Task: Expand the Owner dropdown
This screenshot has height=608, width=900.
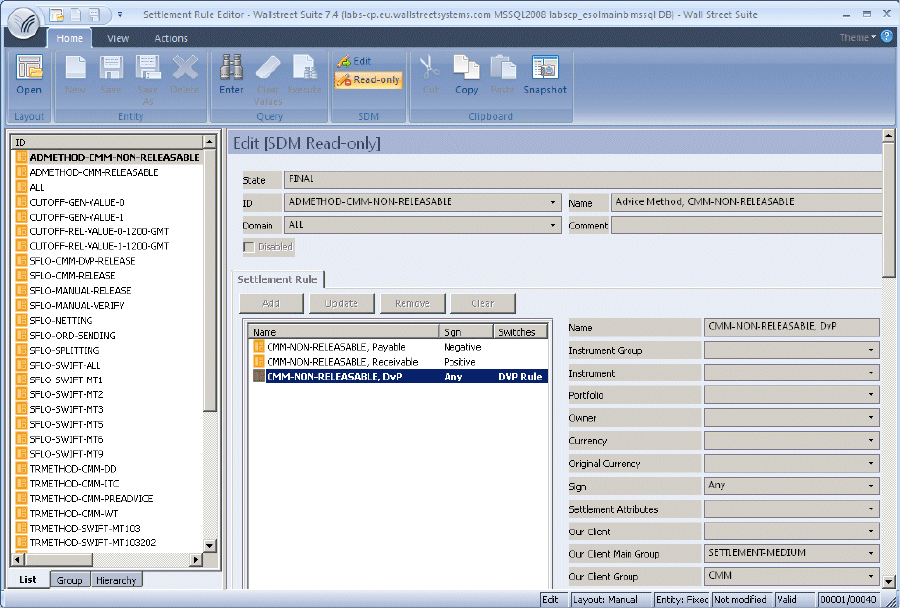Action: point(871,418)
